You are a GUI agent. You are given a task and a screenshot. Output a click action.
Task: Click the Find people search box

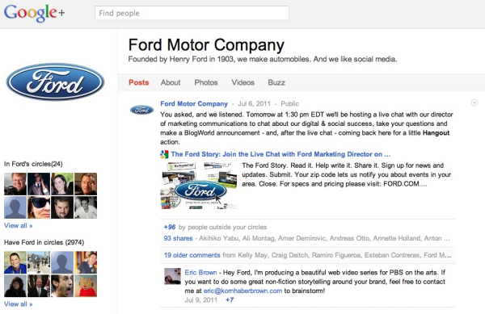pyautogui.click(x=192, y=13)
